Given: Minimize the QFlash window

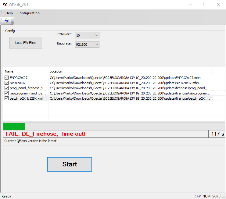Looking at the screenshot, I should click(x=191, y=5).
